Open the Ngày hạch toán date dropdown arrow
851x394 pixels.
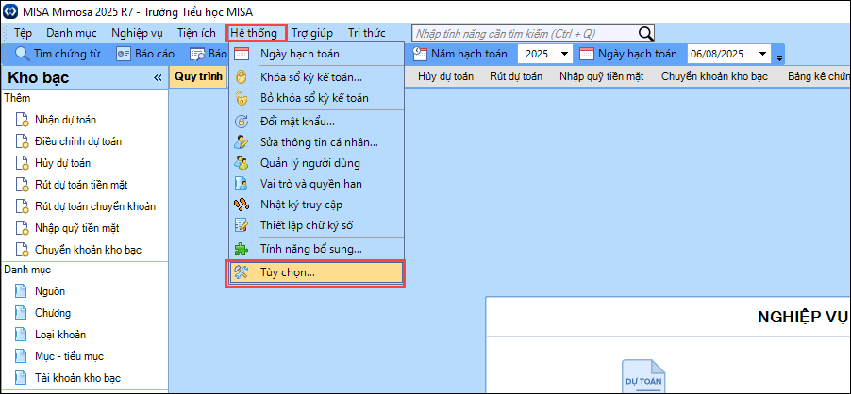pos(763,54)
